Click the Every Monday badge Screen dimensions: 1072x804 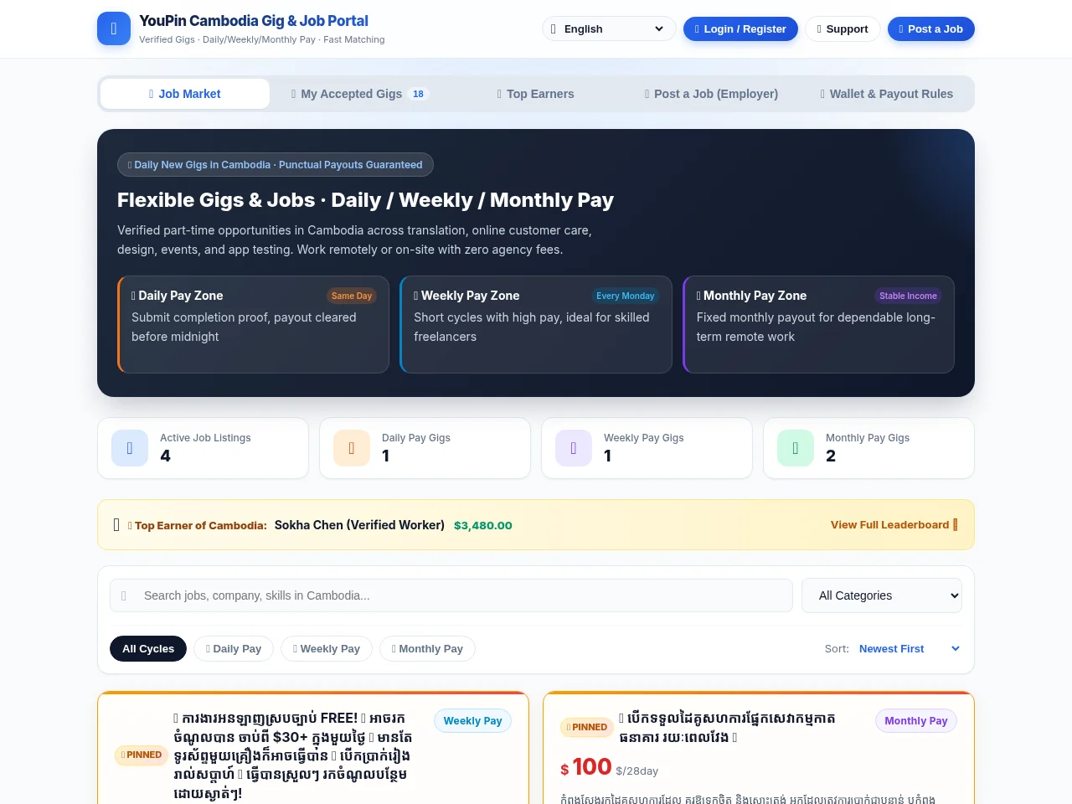click(626, 296)
